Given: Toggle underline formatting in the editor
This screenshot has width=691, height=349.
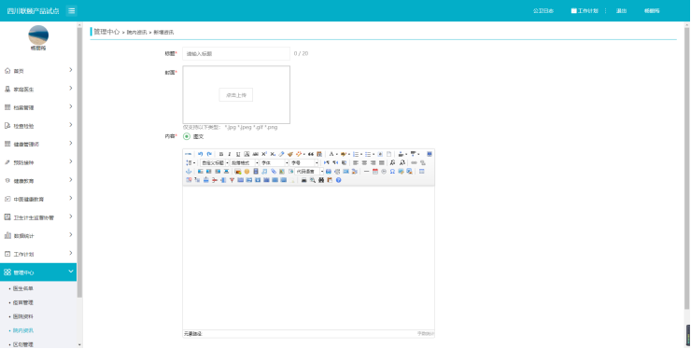Looking at the screenshot, I should (238, 154).
